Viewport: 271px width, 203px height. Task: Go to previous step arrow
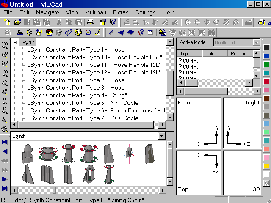point(5,151)
